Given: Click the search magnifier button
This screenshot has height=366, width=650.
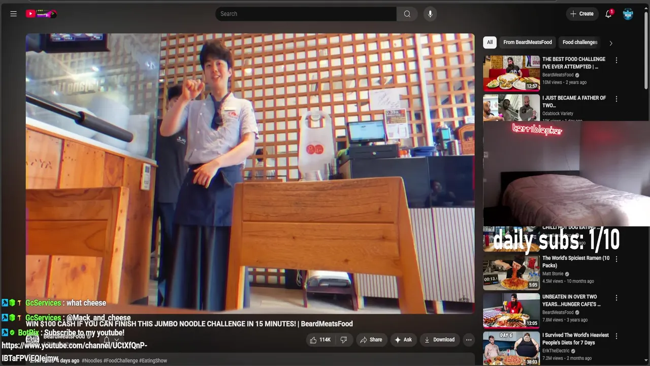Looking at the screenshot, I should (x=407, y=14).
